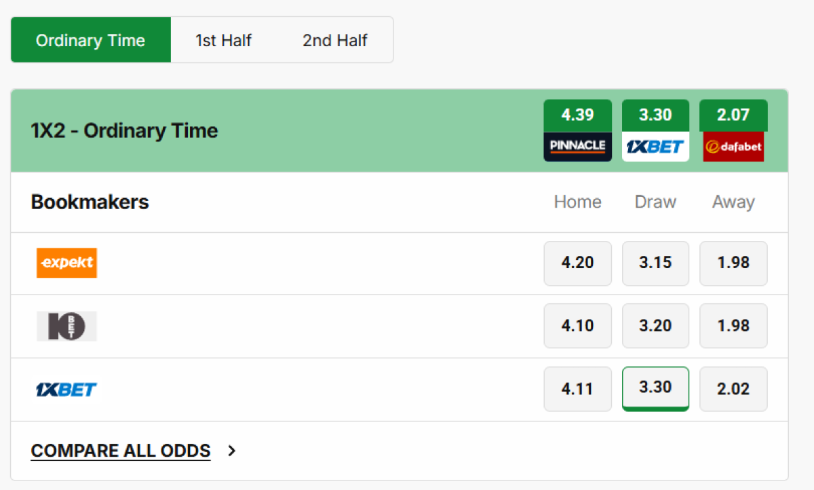
Task: Click the 1XBET logo in header
Action: [x=655, y=146]
